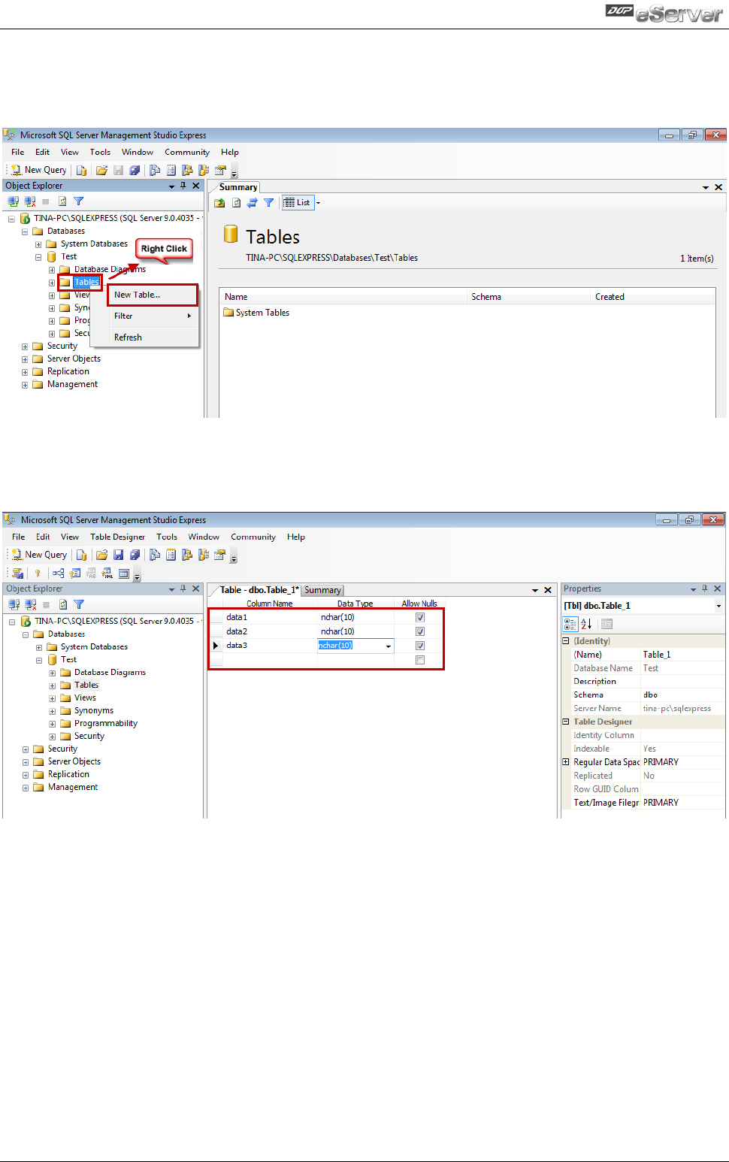Choose New Table... in the context menu

(x=138, y=295)
